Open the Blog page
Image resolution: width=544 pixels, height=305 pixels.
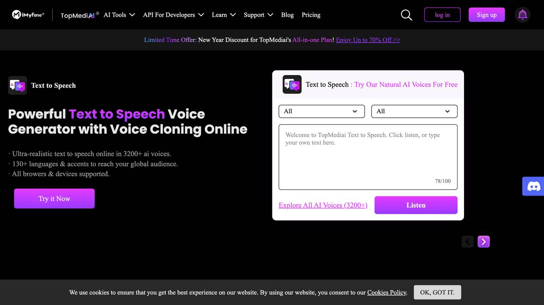point(287,15)
